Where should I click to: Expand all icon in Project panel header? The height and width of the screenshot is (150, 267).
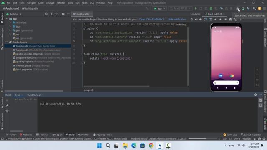52,14
